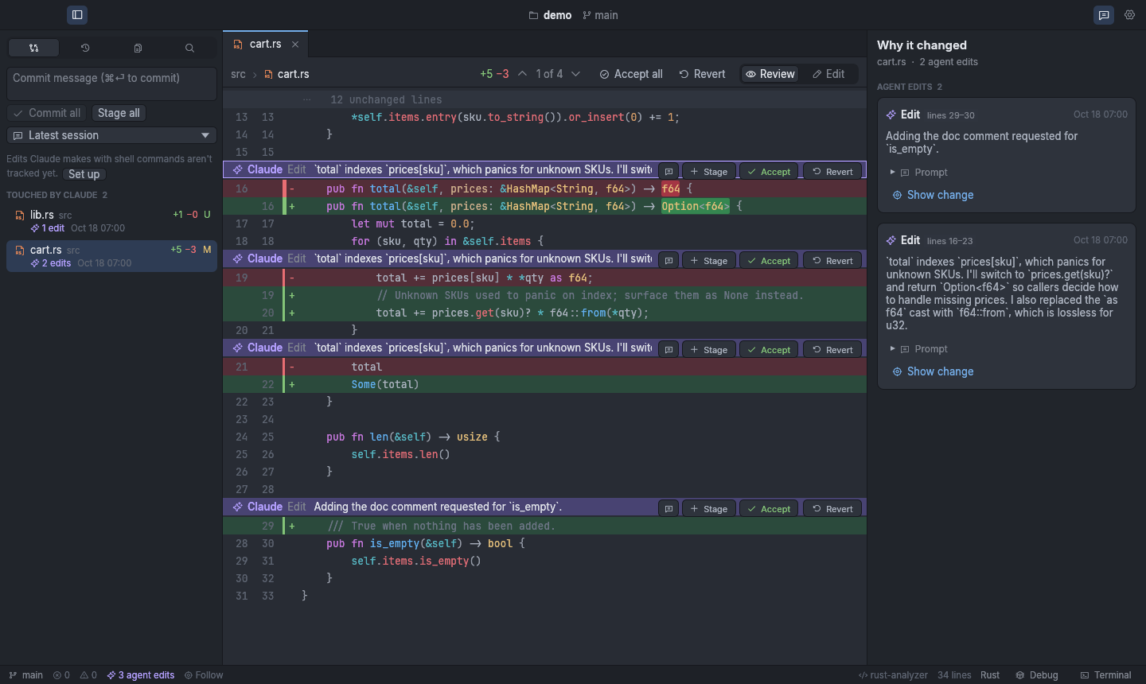Click main branch in status bar
Viewport: 1146px width, 684px height.
click(x=26, y=675)
